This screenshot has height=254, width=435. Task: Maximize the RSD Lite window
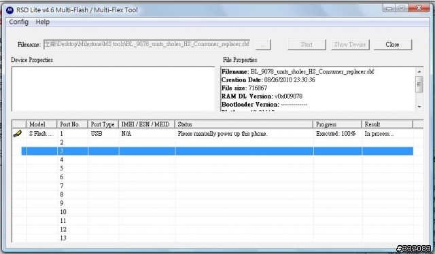402,8
